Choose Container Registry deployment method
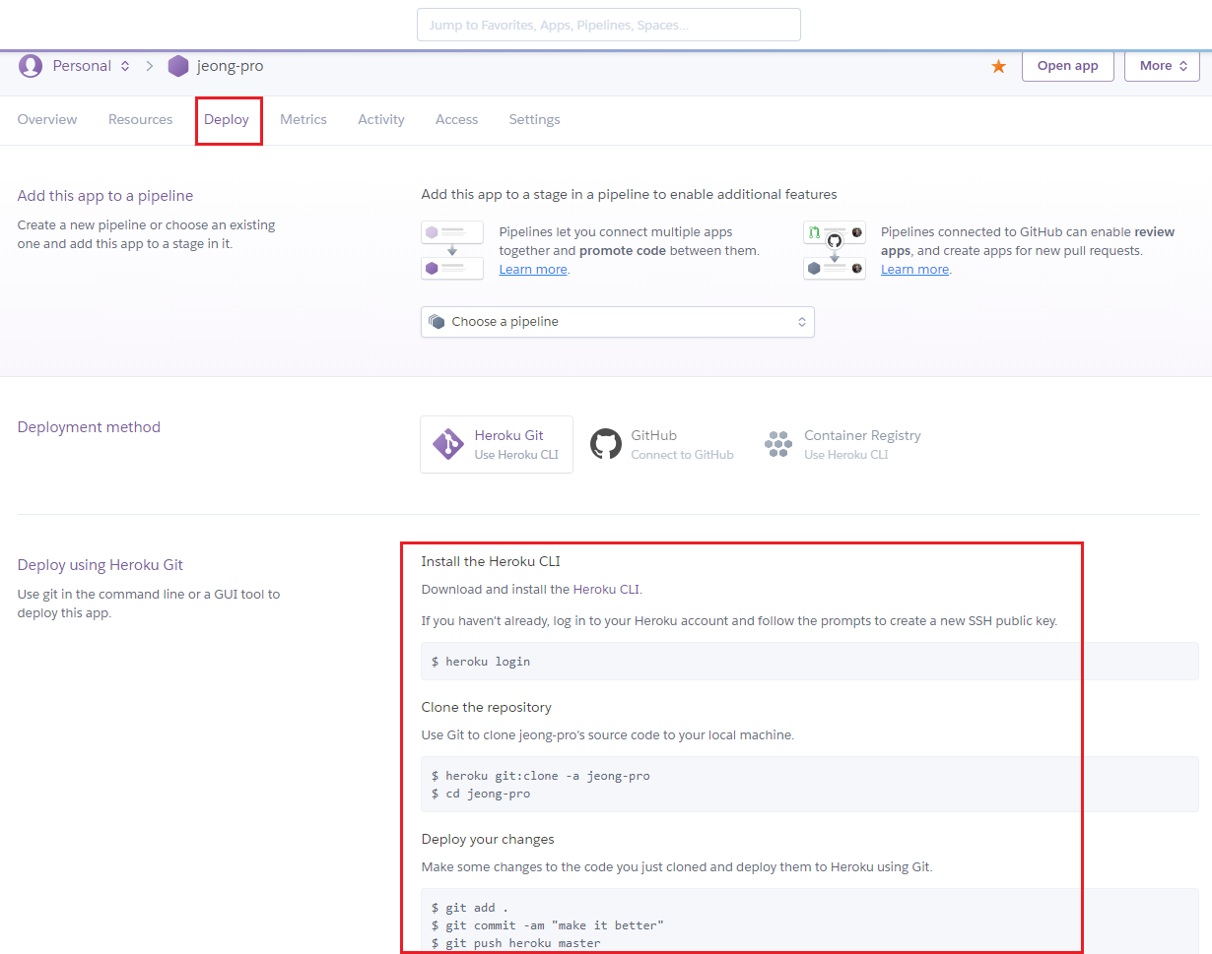This screenshot has height=954, width=1212. (842, 444)
